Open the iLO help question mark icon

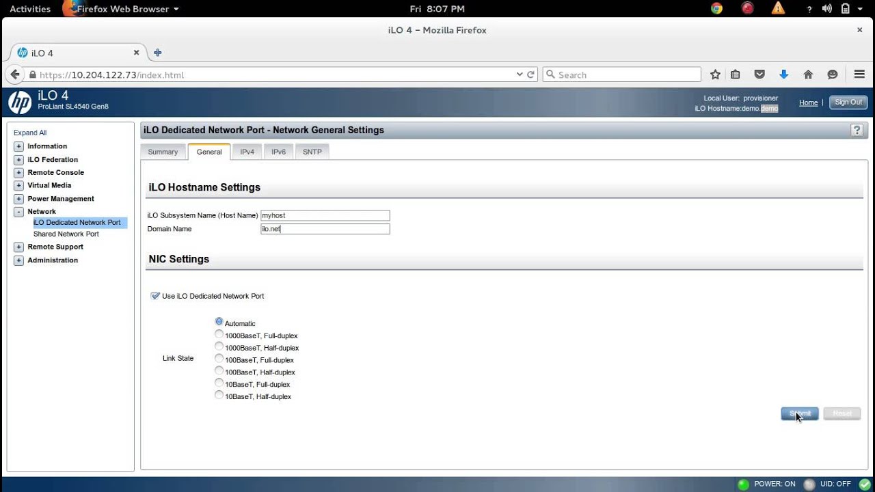pos(857,131)
